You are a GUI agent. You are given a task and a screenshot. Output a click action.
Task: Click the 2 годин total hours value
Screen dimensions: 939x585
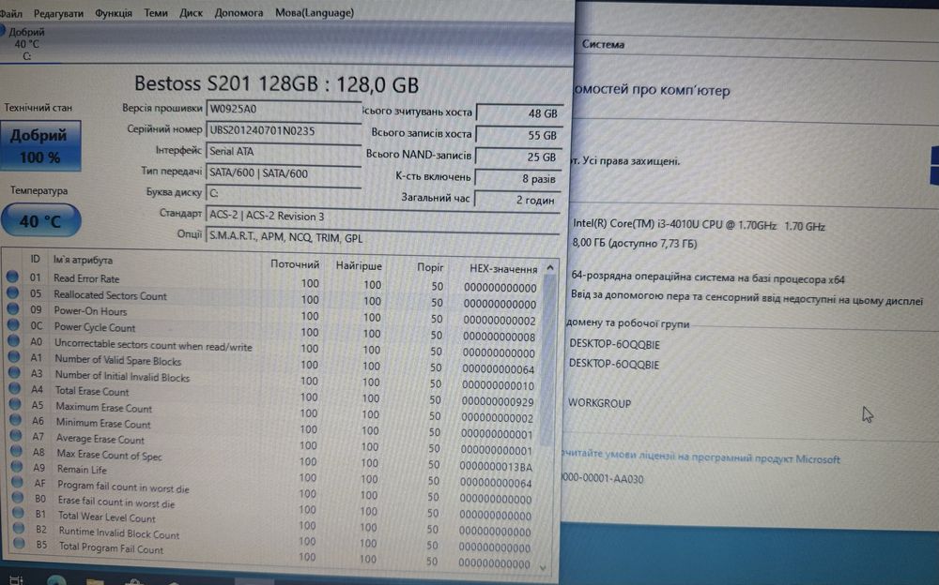(x=517, y=200)
